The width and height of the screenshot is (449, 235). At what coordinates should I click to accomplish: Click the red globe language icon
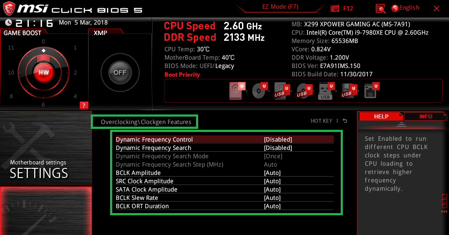point(395,8)
